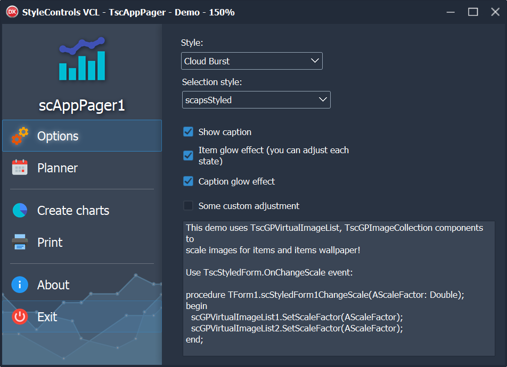Click the 'Use TscStyledForm.OnChangeScale event:' line

(x=269, y=272)
